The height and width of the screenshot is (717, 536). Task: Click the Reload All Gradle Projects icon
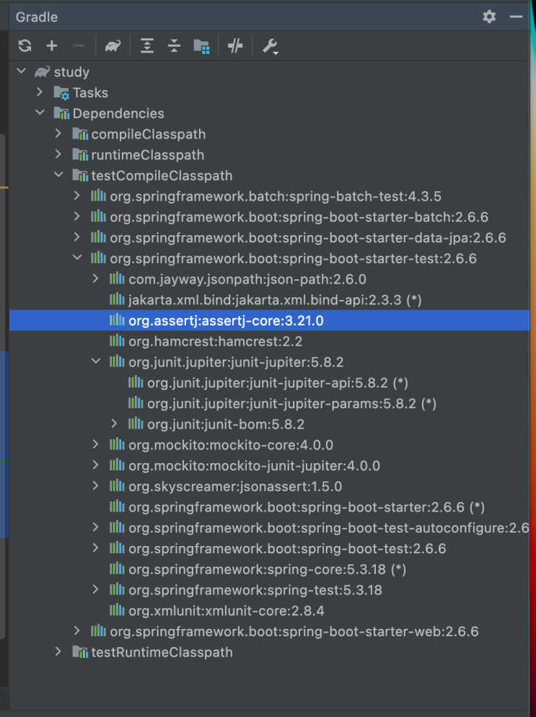tap(25, 46)
